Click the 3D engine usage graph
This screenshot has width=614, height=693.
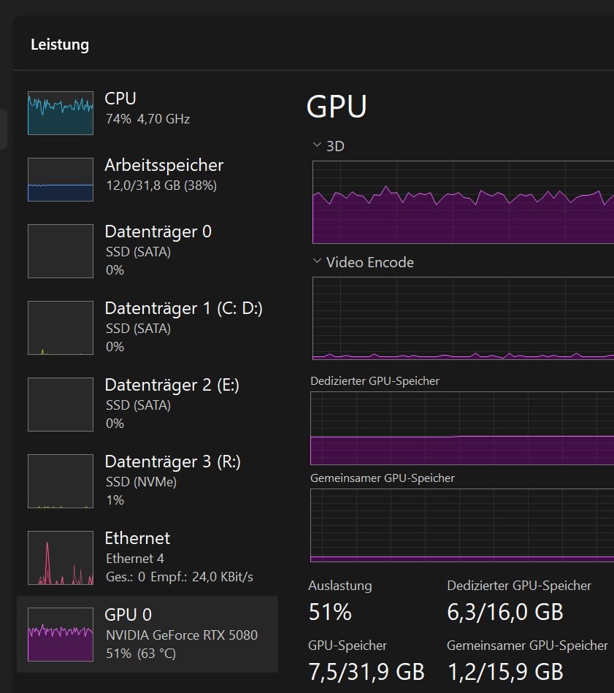(x=463, y=202)
